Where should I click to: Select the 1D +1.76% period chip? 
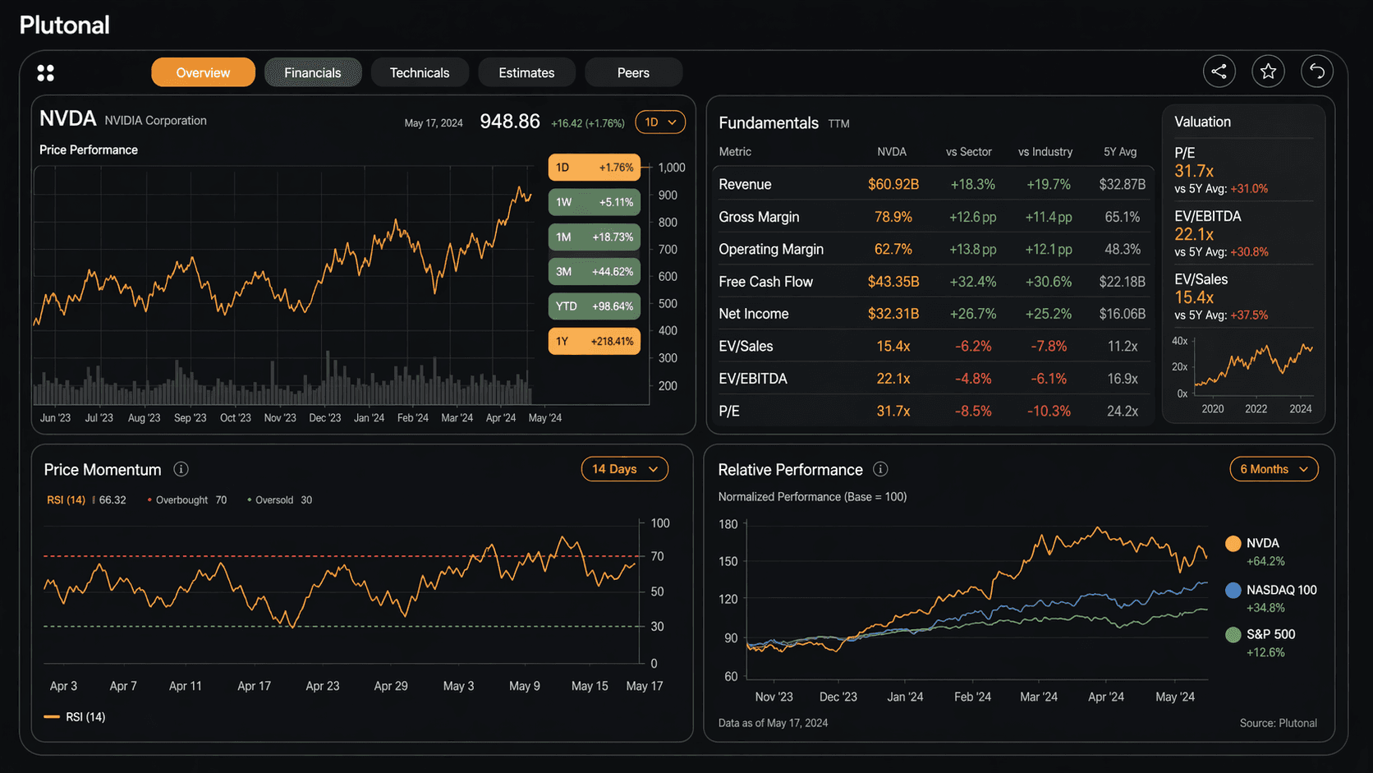(595, 168)
